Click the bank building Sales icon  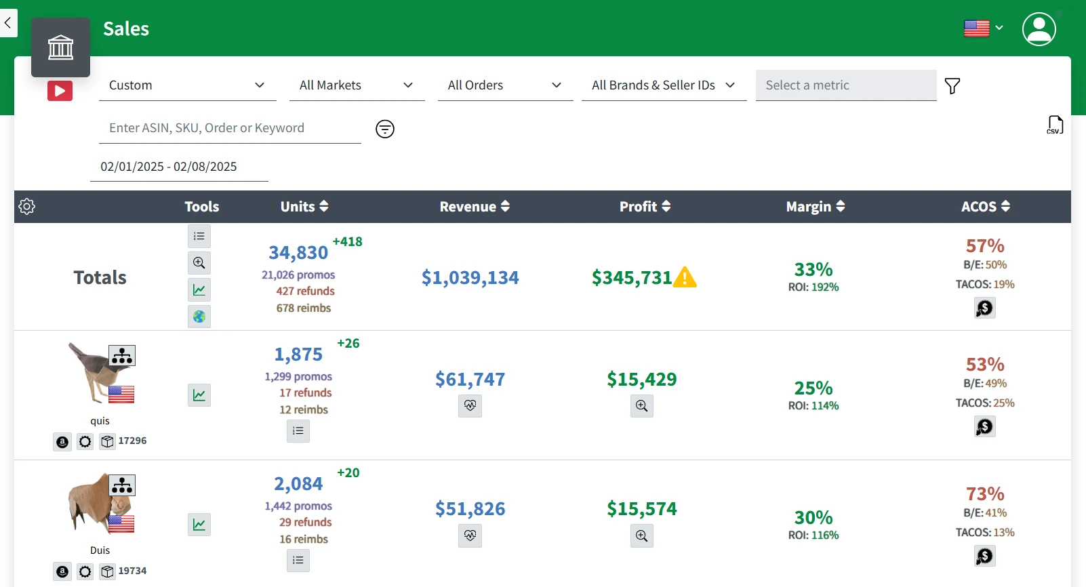[60, 47]
